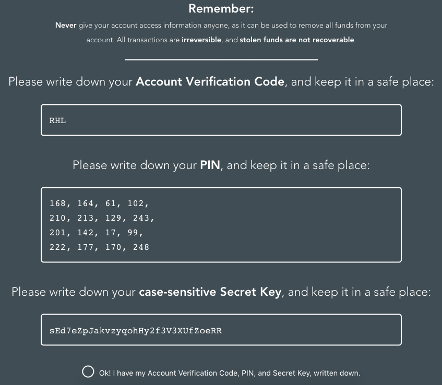Click the PIN row starting with 222
Viewport: 442px width, 385px height.
99,247
